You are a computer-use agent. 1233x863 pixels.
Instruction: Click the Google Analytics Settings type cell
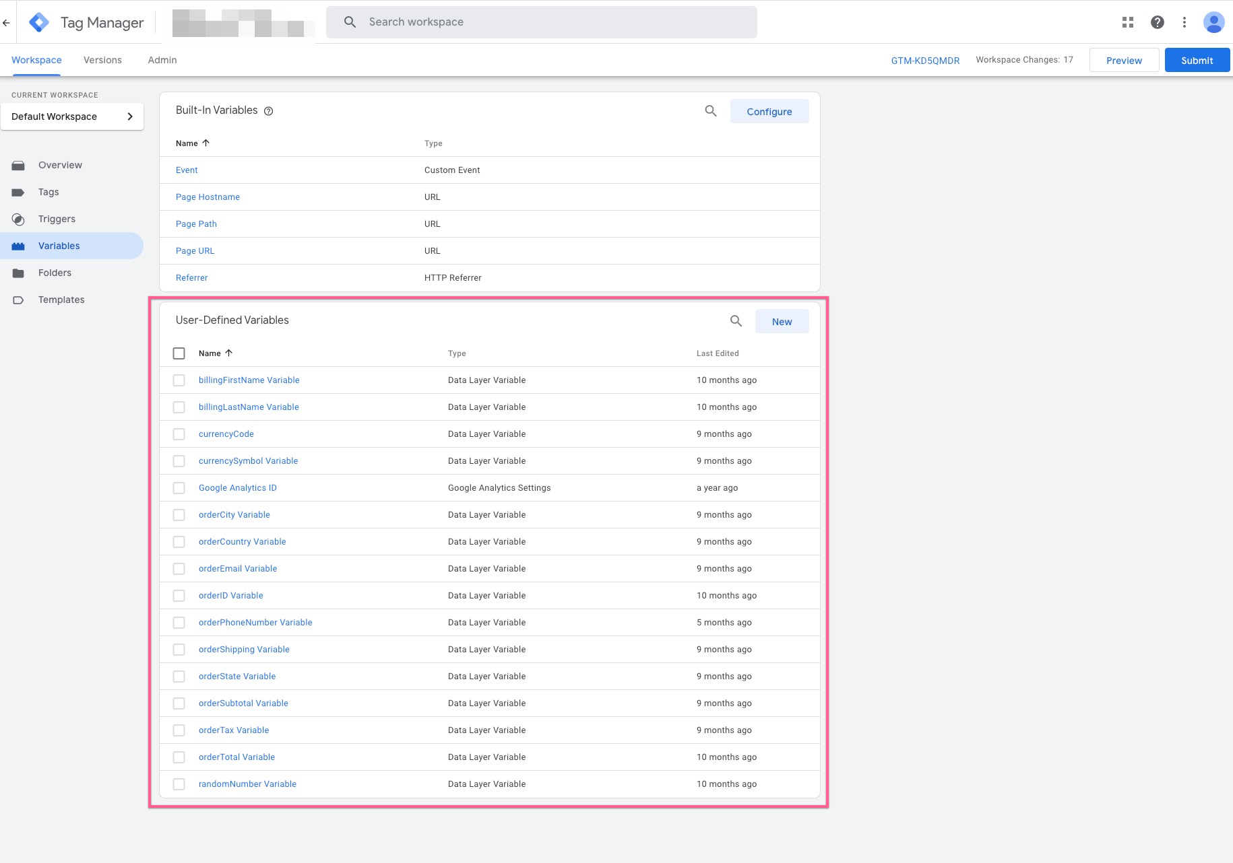point(499,488)
